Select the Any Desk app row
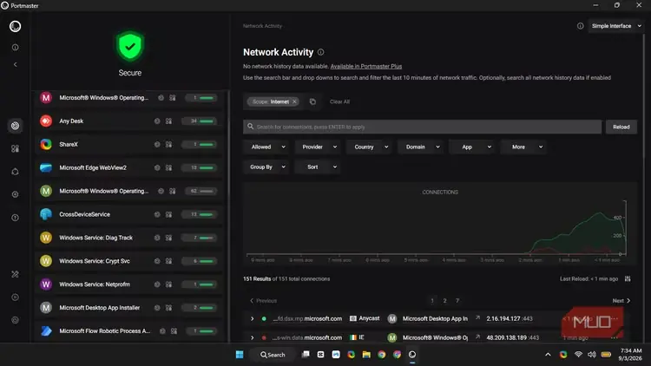651x366 pixels. 130,121
